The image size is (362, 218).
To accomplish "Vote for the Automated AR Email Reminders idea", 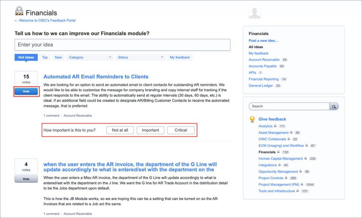I will point(26,91).
